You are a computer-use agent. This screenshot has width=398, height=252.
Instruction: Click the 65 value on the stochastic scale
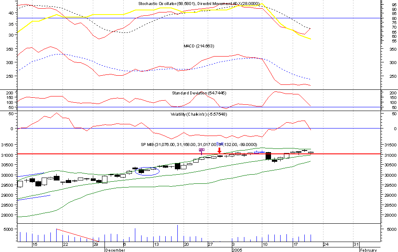click(x=394, y=32)
